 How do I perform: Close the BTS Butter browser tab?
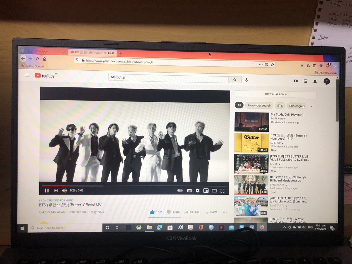click(x=114, y=53)
